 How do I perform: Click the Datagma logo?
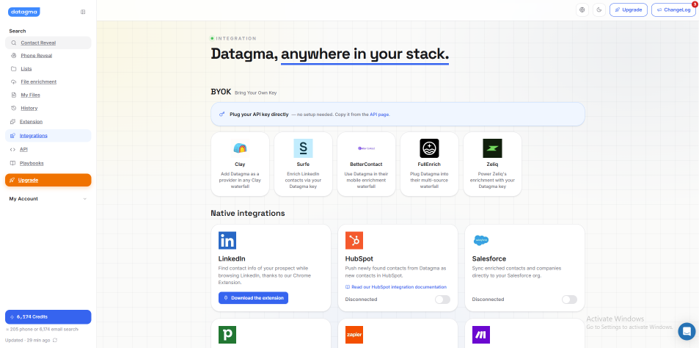(x=24, y=12)
